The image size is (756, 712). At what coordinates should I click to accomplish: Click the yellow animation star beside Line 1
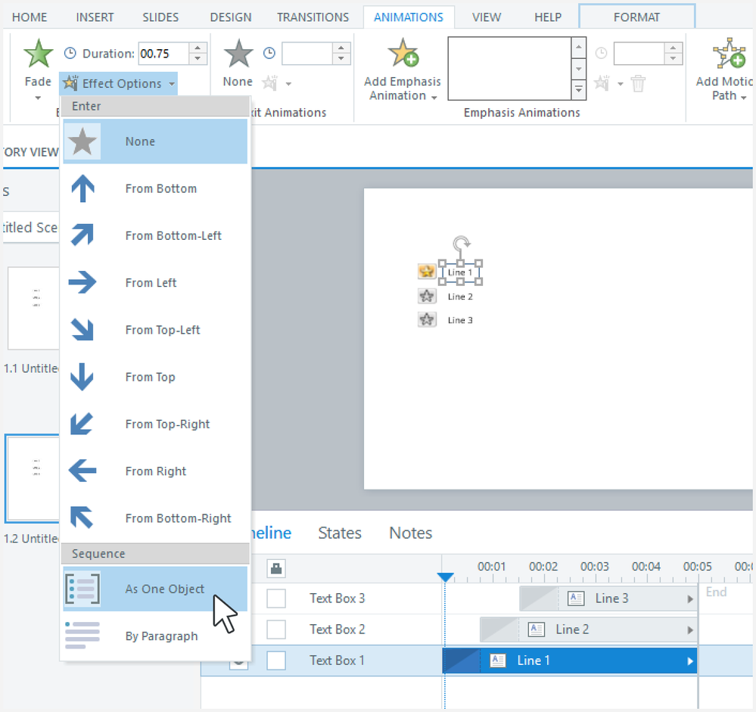(427, 272)
